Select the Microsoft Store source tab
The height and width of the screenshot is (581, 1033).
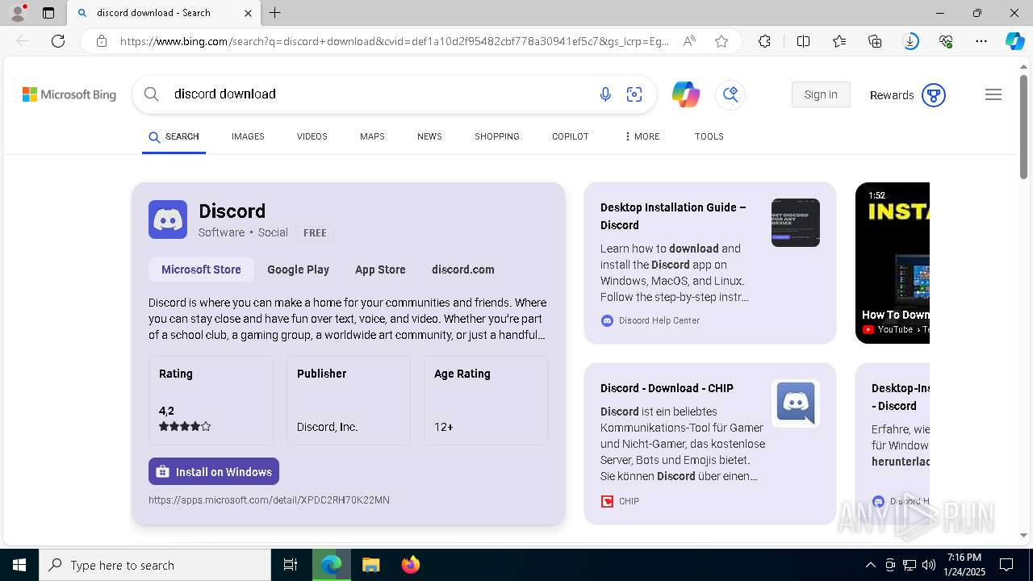(x=201, y=270)
